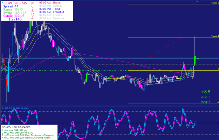Click the 'EUR: Flash Employment Change q/q' entry
The width and height of the screenshot is (219, 140).
28,135
